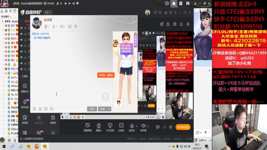Click the report shield icon in chat window
The width and height of the screenshot is (267, 150).
[x=76, y=26]
